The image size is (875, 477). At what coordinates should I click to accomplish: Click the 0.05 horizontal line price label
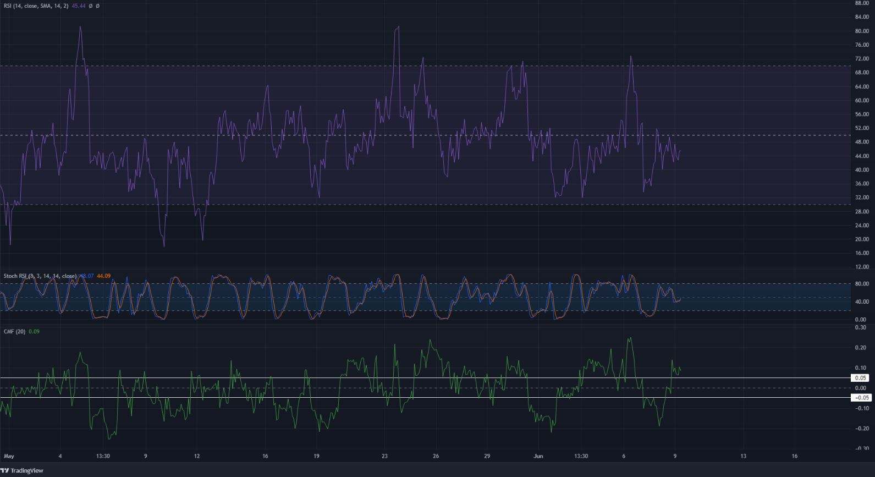[861, 378]
